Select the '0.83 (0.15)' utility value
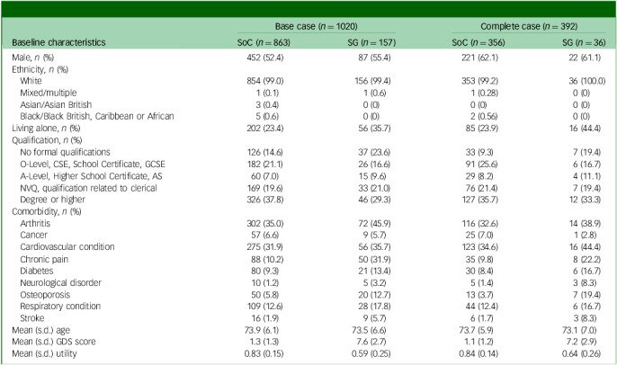Image resolution: width=617 pixels, height=365 pixels. [x=264, y=353]
